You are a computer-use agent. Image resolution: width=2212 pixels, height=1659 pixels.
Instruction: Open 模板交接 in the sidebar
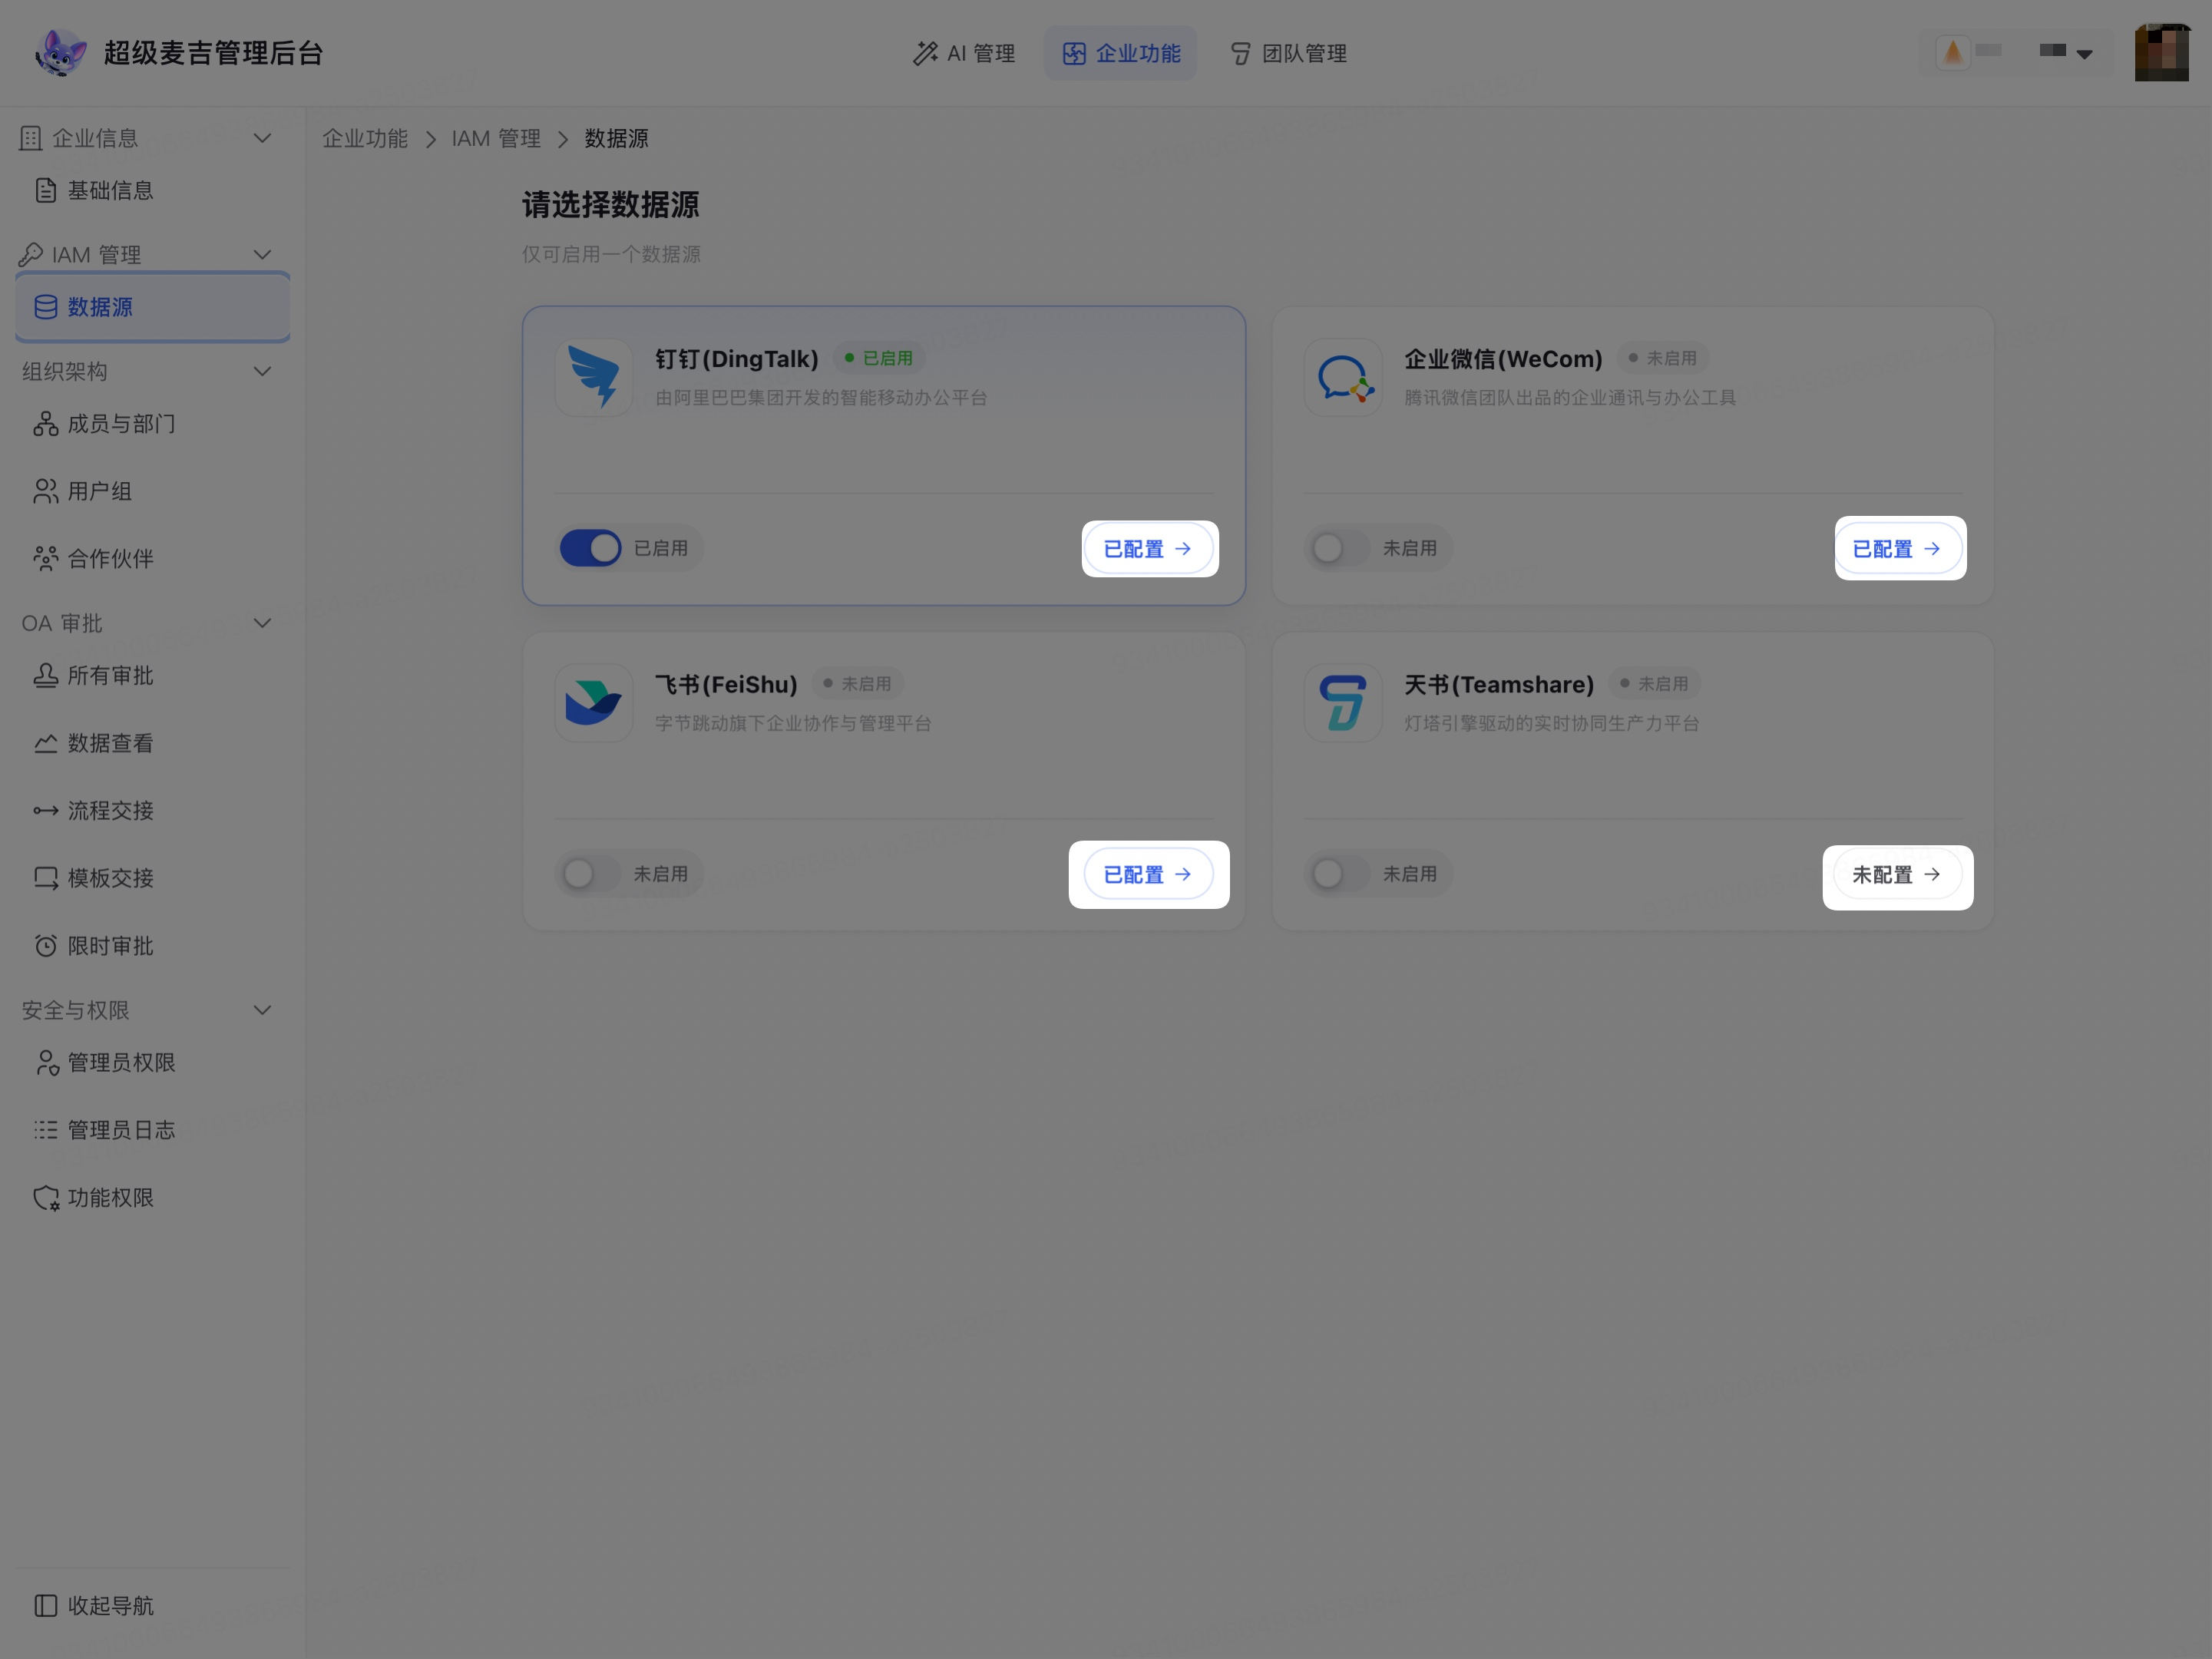pos(152,878)
